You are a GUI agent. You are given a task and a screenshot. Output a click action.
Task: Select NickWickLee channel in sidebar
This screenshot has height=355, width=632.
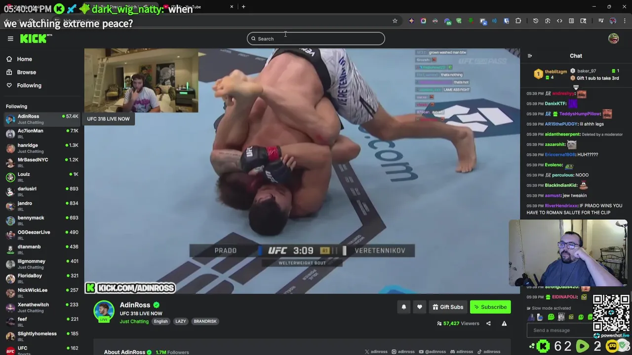point(42,293)
